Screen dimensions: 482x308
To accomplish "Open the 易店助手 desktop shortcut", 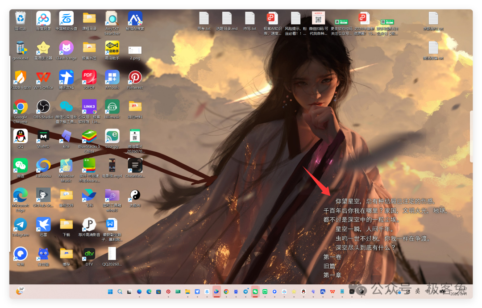I will click(x=112, y=50).
